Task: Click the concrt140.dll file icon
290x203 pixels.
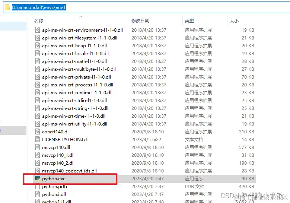Action: (38, 131)
